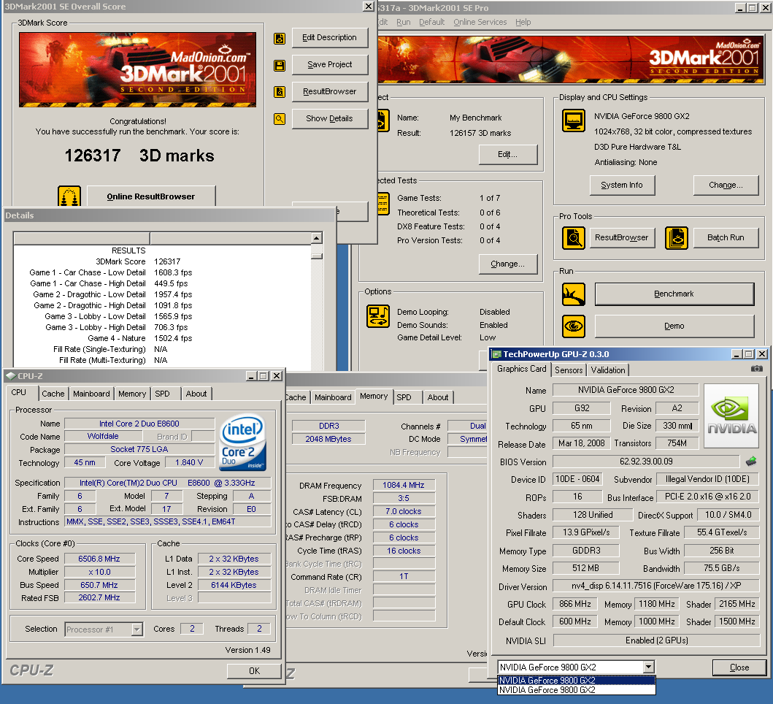Viewport: 773px width, 704px height.
Task: Click the Benchmark button
Action: (674, 294)
